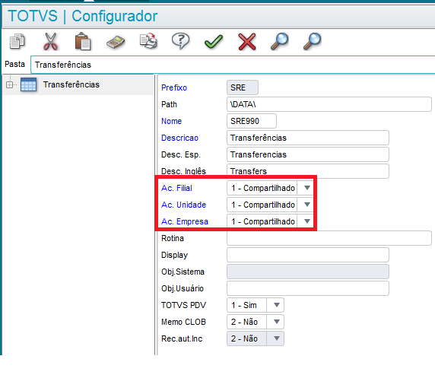Open the Ac. Filial dropdown
The image size is (435, 375).
(x=306, y=188)
